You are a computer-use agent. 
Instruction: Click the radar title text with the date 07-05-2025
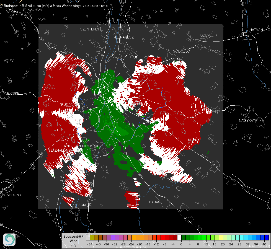(x=56, y=6)
